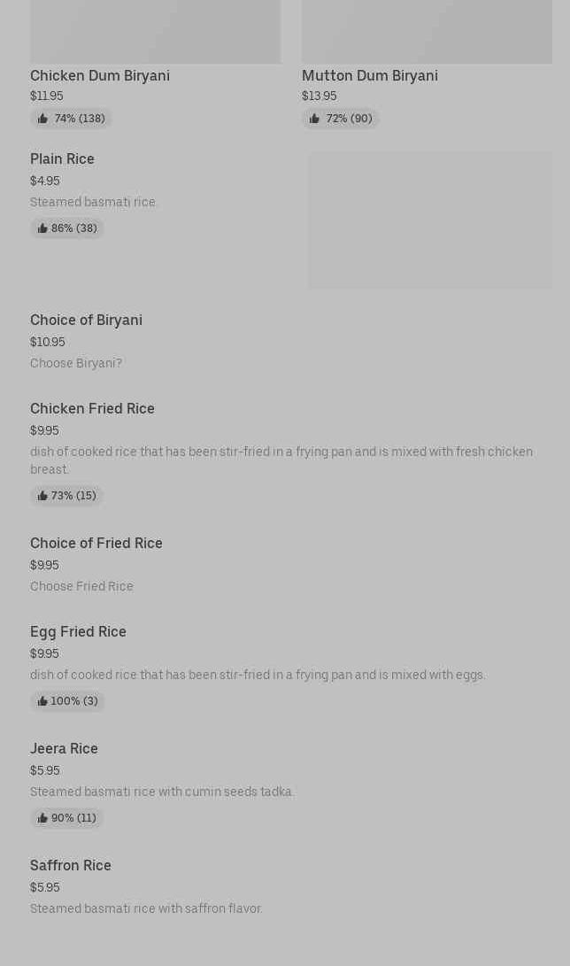Viewport: 570px width, 966px height.
Task: Click the Chicken Dum Biryani image
Action: [155, 31]
